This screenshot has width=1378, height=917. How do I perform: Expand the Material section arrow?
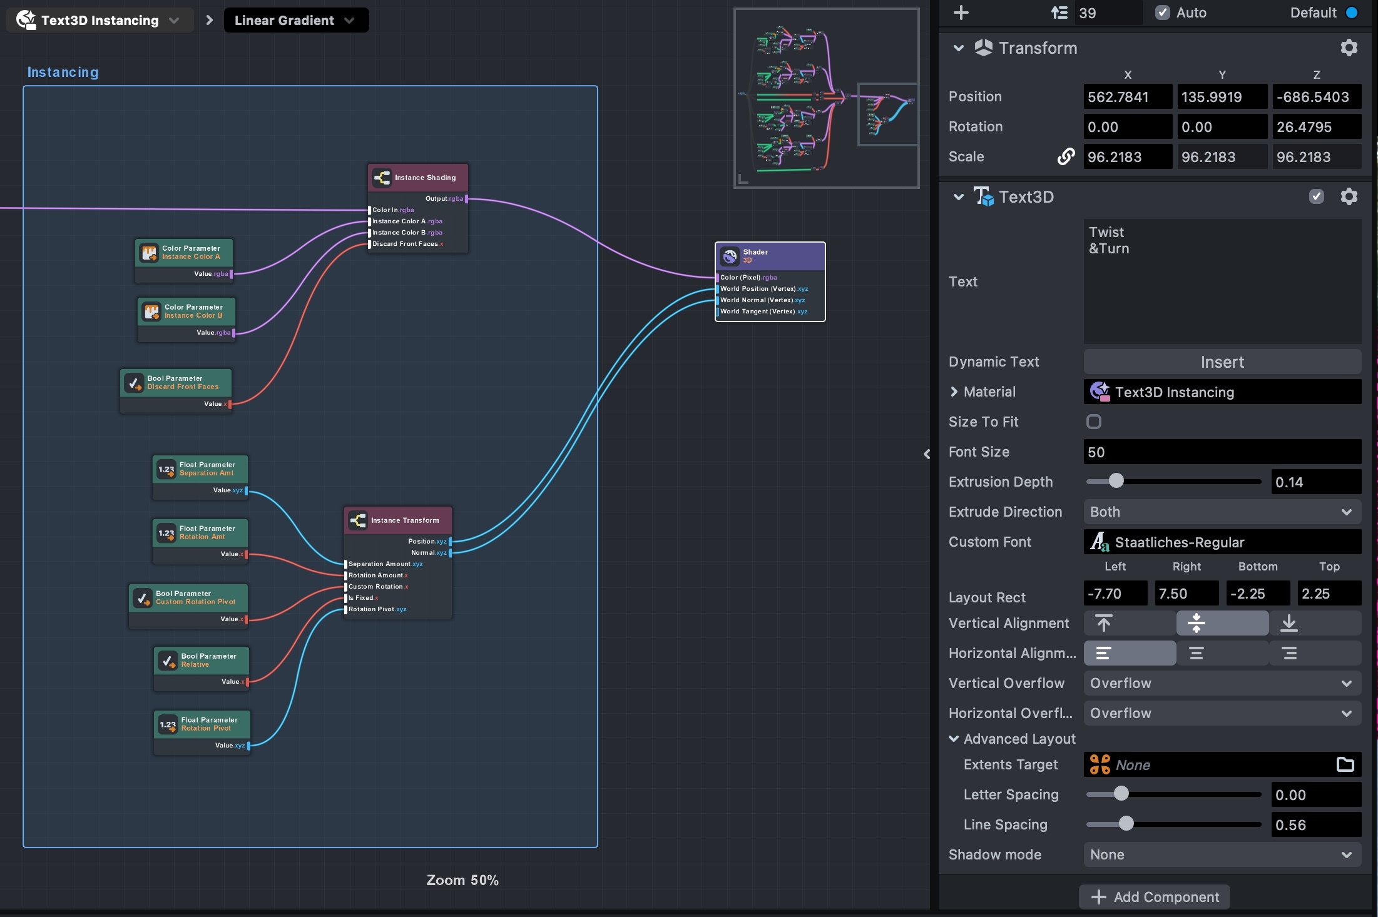pos(954,392)
